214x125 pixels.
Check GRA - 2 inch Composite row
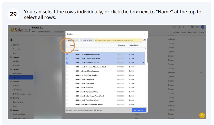point(67,79)
